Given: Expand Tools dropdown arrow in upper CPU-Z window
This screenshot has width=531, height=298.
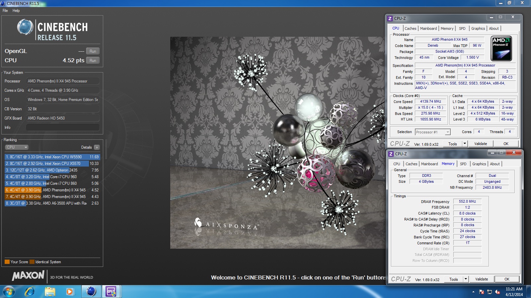Looking at the screenshot, I should tap(465, 144).
